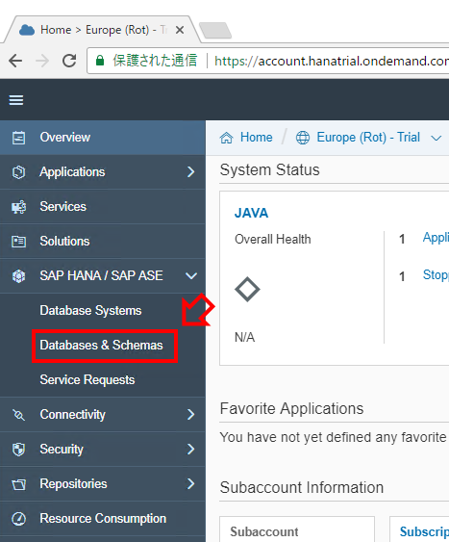Go to Home breadcrumb link
This screenshot has height=542, width=449.
click(x=256, y=138)
